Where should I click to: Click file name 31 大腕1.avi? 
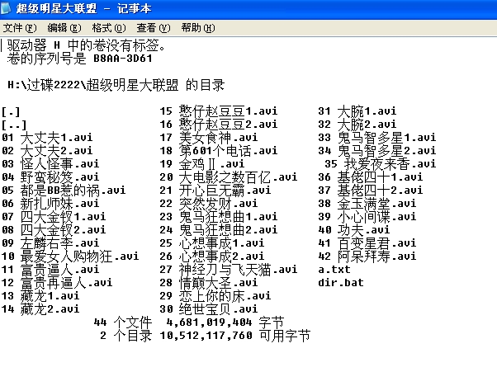coord(357,111)
